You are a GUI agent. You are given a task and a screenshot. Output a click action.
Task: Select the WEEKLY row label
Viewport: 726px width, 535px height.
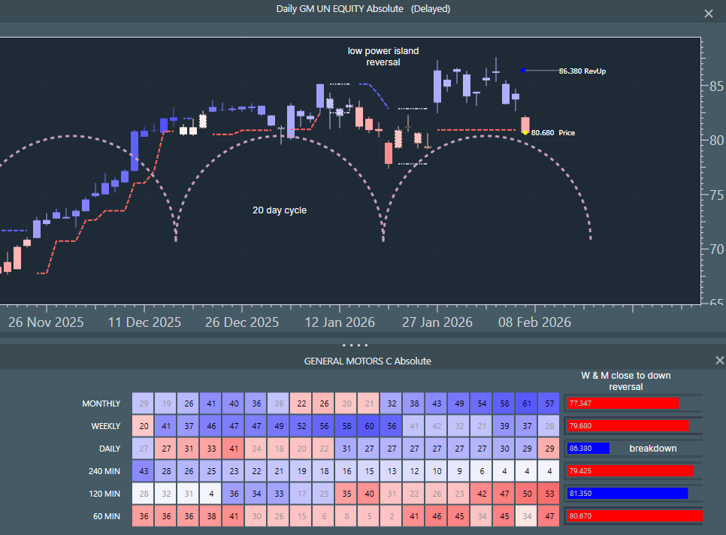(x=105, y=426)
